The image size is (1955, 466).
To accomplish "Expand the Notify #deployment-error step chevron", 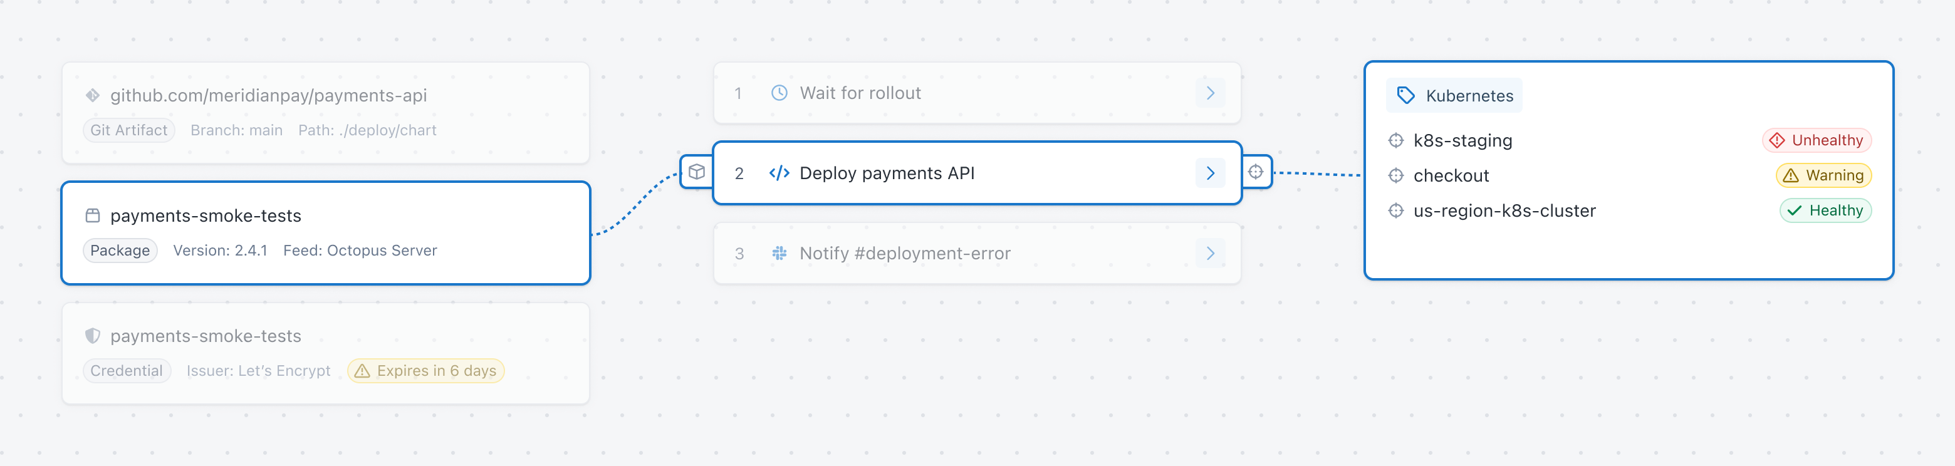I will click(1211, 254).
